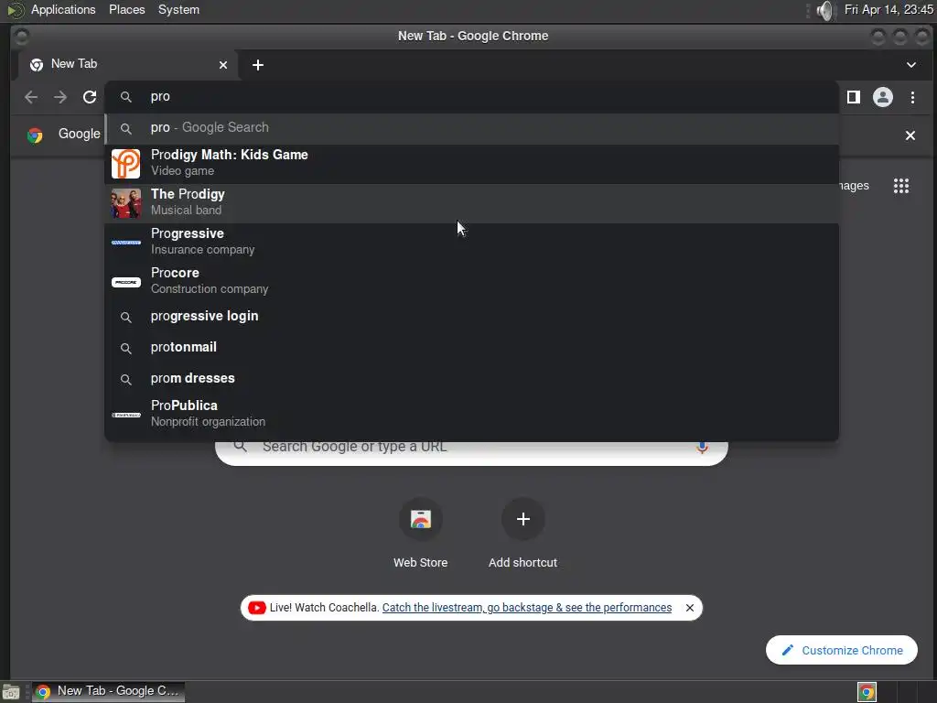Image resolution: width=937 pixels, height=703 pixels.
Task: Click the address bar containing pro
Action: pos(471,97)
